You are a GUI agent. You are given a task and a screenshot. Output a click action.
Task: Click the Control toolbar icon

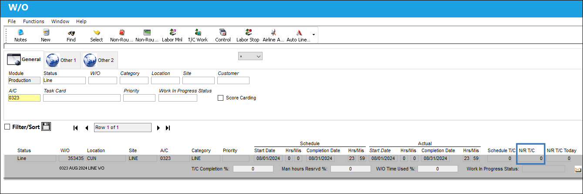(223, 35)
